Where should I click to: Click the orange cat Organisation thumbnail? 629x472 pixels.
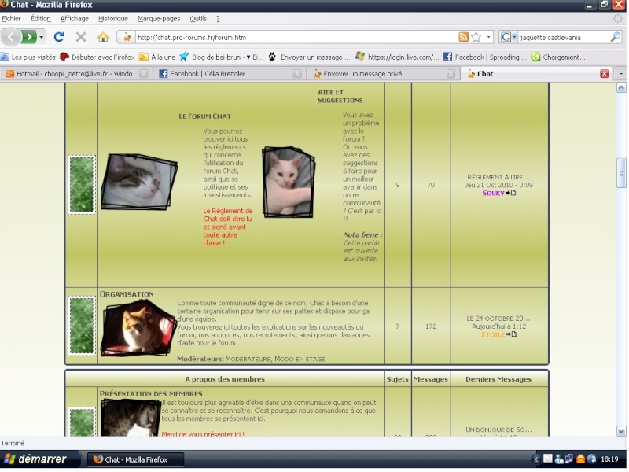click(138, 328)
